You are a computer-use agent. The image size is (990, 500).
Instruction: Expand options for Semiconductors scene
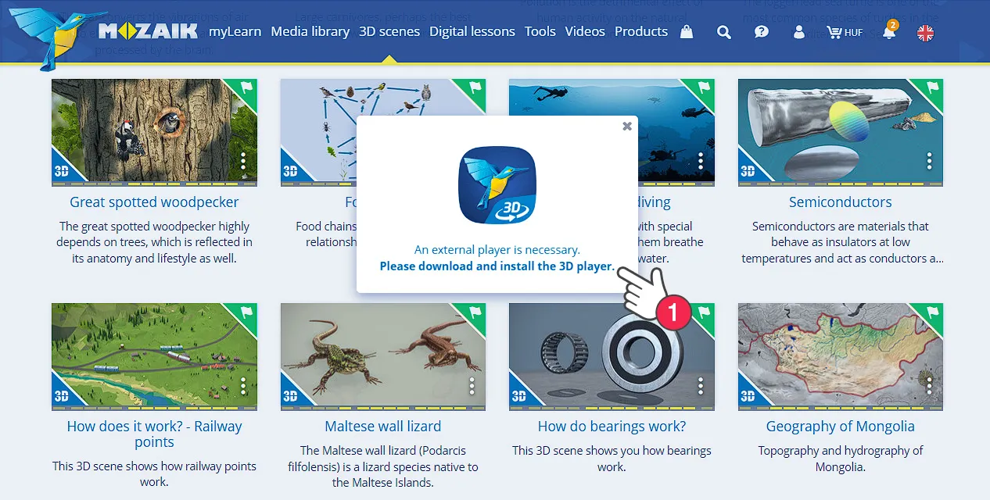pyautogui.click(x=929, y=161)
